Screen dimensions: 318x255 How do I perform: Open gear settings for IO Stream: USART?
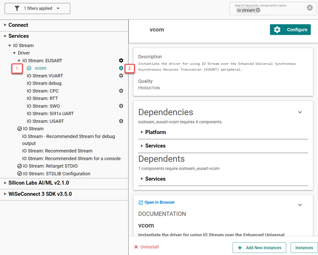click(x=121, y=121)
